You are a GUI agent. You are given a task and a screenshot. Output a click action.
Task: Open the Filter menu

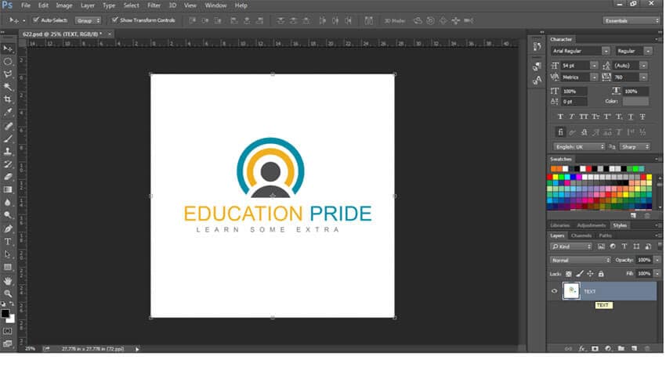(154, 5)
